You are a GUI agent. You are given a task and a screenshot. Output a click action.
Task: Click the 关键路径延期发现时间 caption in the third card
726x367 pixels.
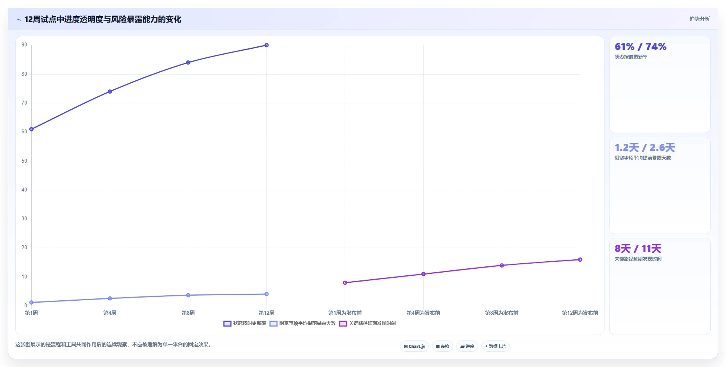coord(638,259)
